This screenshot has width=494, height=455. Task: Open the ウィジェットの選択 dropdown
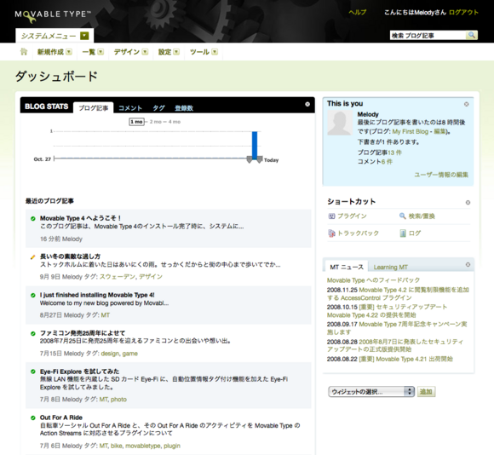pyautogui.click(x=371, y=392)
